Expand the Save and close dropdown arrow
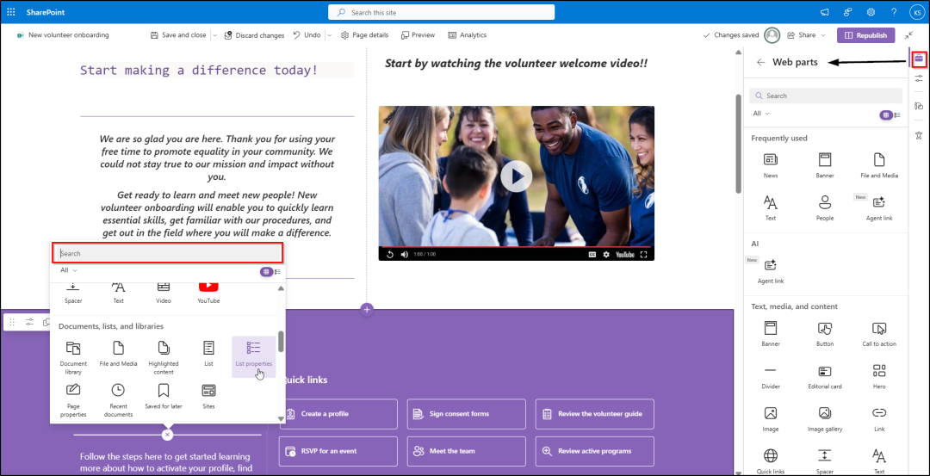 pos(214,35)
